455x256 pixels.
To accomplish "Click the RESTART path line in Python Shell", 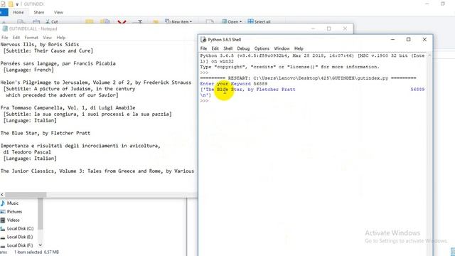I will pos(308,78).
